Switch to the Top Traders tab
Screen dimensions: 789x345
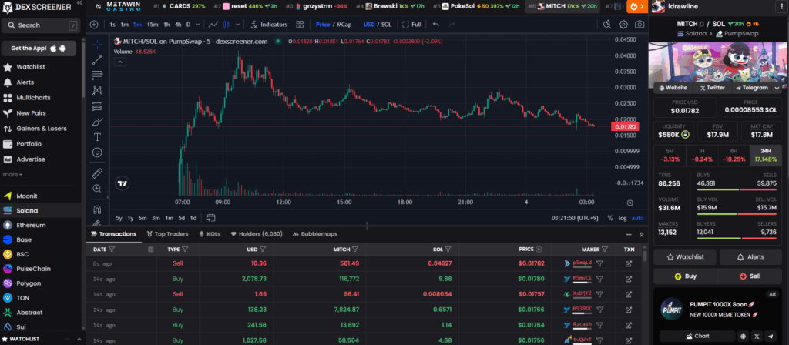pos(167,234)
